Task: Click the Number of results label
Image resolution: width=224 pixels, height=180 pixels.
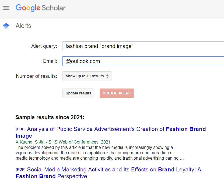Action: pos(36,76)
